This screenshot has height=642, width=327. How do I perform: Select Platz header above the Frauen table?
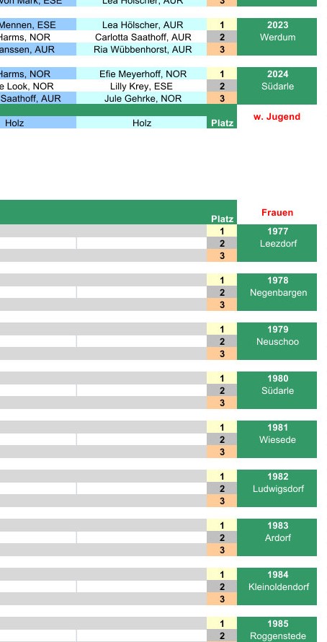pos(222,219)
